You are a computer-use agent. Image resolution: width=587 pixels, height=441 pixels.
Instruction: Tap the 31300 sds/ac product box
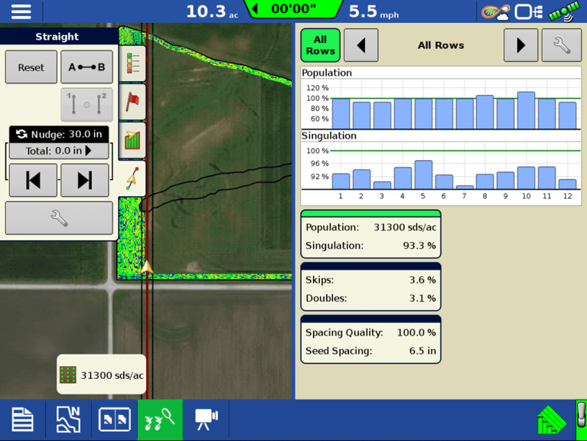click(x=102, y=375)
